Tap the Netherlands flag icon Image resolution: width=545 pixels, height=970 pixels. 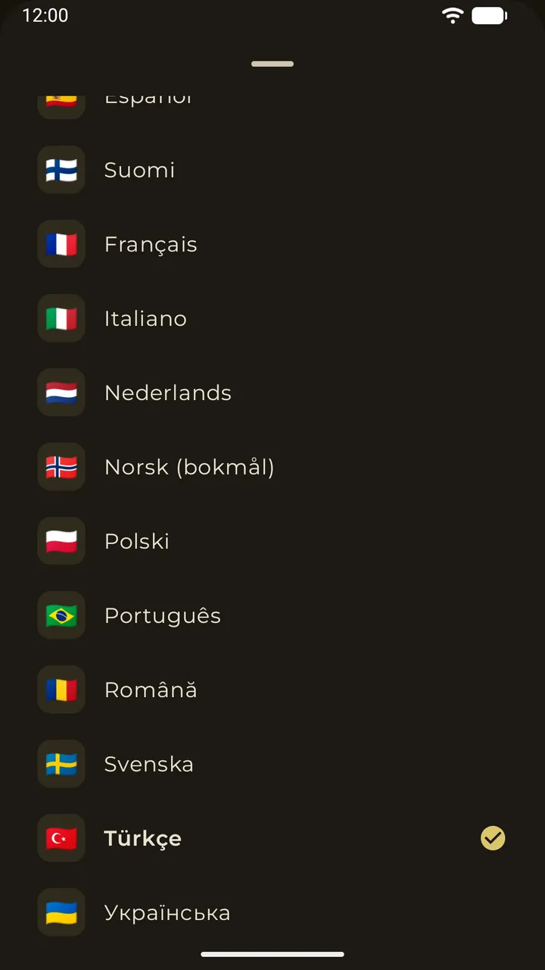tap(61, 393)
